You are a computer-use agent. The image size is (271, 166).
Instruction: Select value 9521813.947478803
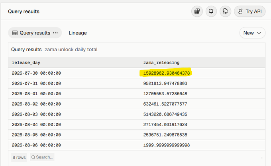pos(165,83)
